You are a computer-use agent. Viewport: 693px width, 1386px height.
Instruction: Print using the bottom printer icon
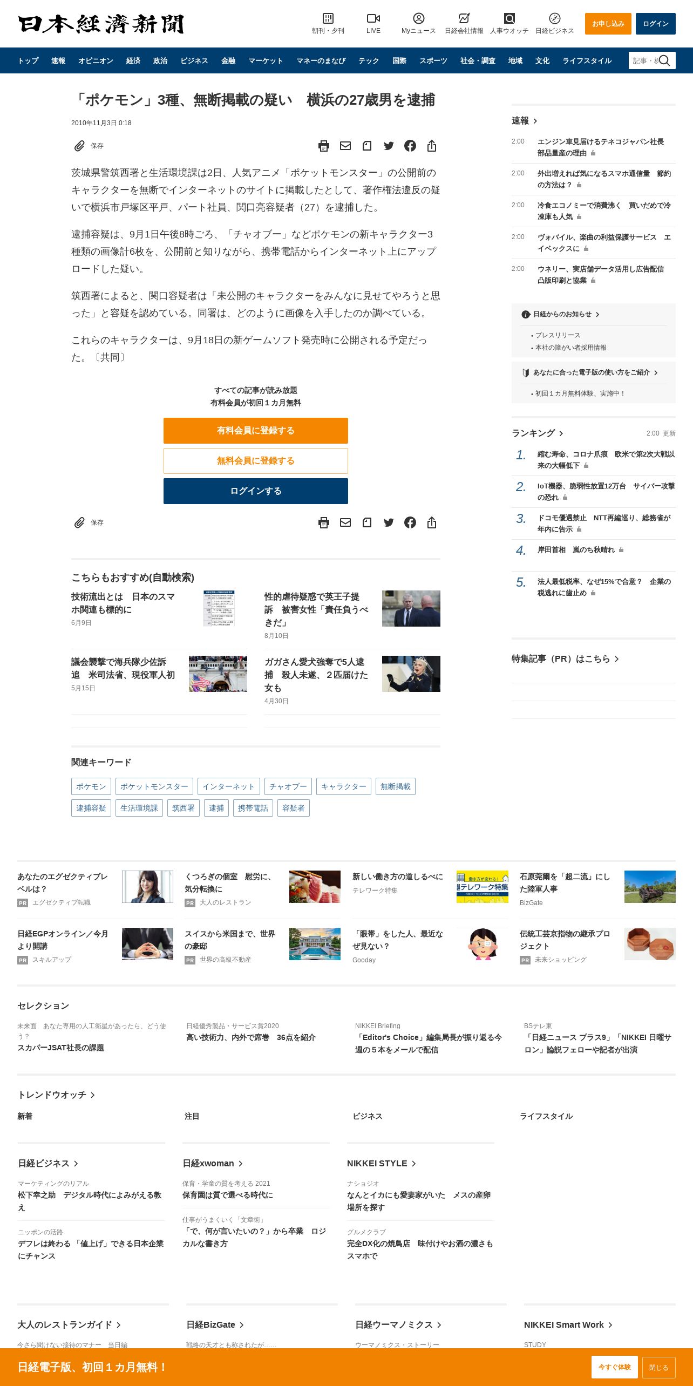(324, 522)
